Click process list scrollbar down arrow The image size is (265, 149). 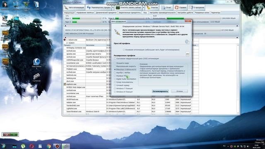pos(238,113)
